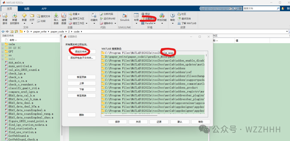Select the toolbox\m_map path entry
The image size is (290, 141).
tap(153, 53)
